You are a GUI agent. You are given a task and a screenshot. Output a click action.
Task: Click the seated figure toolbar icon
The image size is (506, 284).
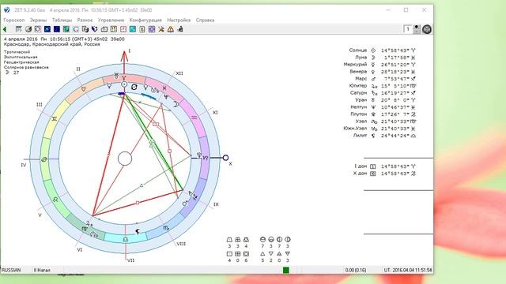coord(180,29)
